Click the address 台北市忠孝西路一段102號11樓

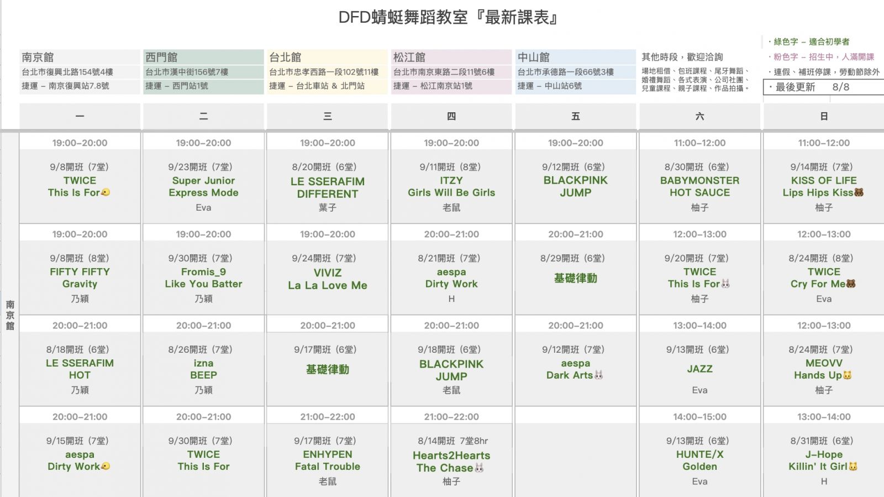coord(324,72)
